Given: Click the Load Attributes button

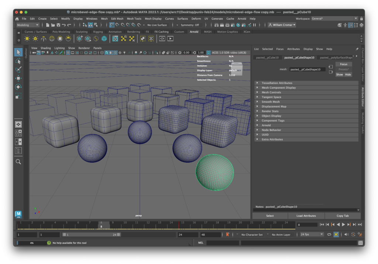Looking at the screenshot, I should 306,216.
